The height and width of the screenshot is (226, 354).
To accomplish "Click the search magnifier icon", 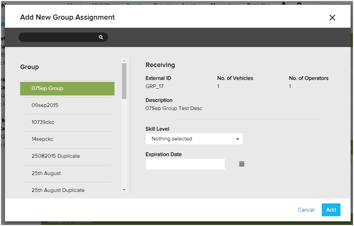I will point(101,37).
